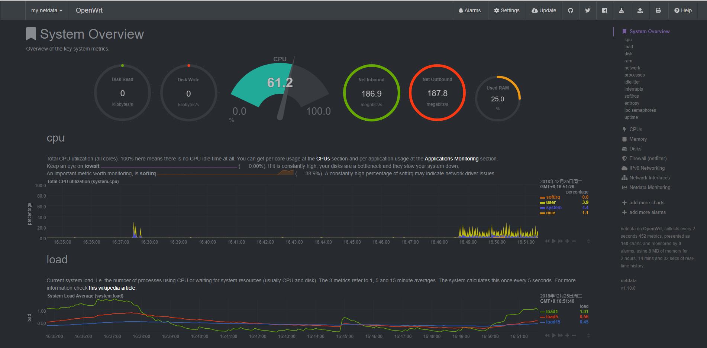Jump to entropy in sidebar submenu
Image resolution: width=707 pixels, height=348 pixels.
pyautogui.click(x=632, y=103)
